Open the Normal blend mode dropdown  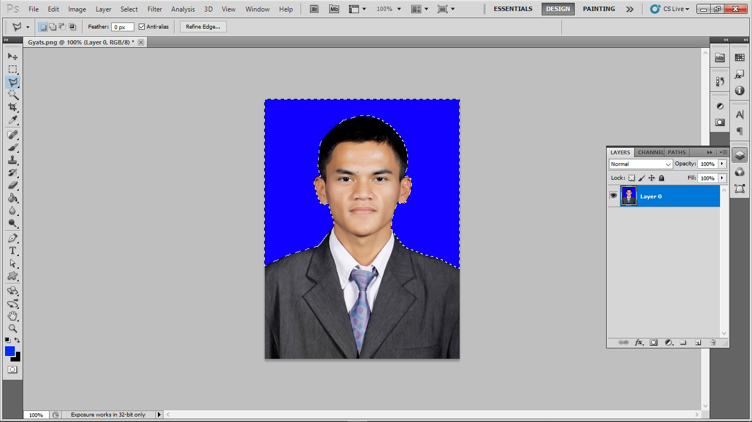click(641, 164)
